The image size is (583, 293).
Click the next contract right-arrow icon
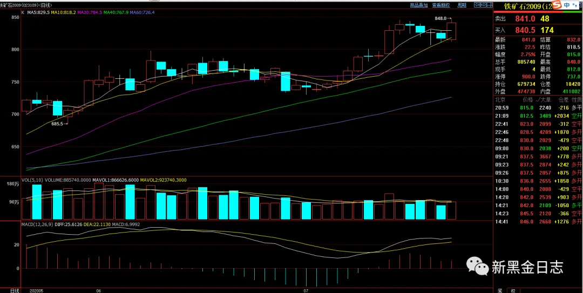[x=483, y=5]
